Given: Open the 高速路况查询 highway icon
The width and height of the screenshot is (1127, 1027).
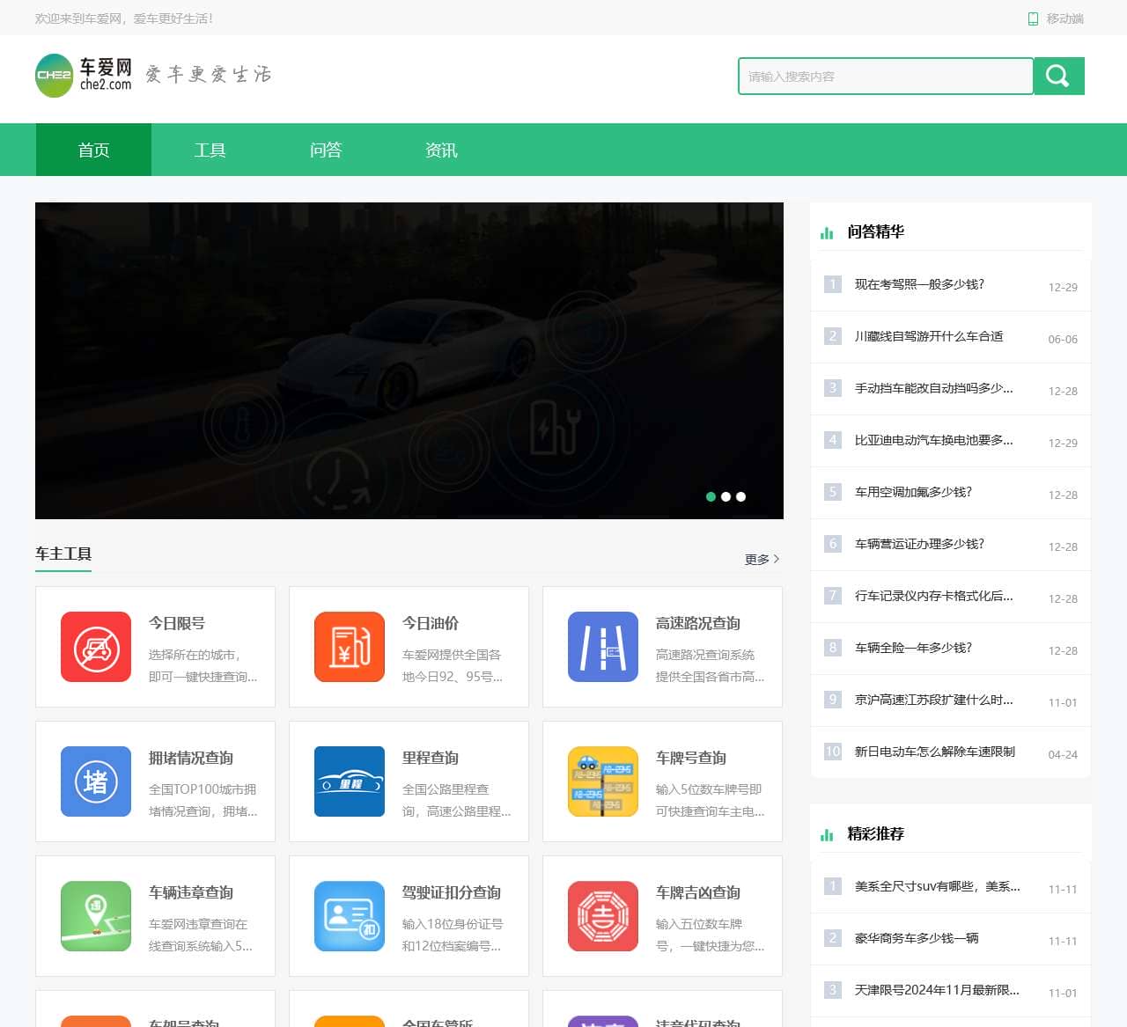Looking at the screenshot, I should (x=603, y=647).
